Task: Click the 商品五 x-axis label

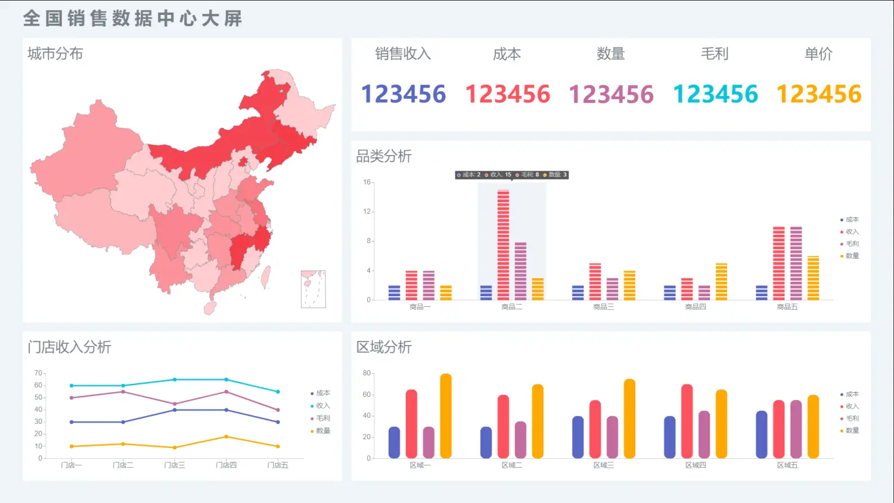Action: point(787,307)
